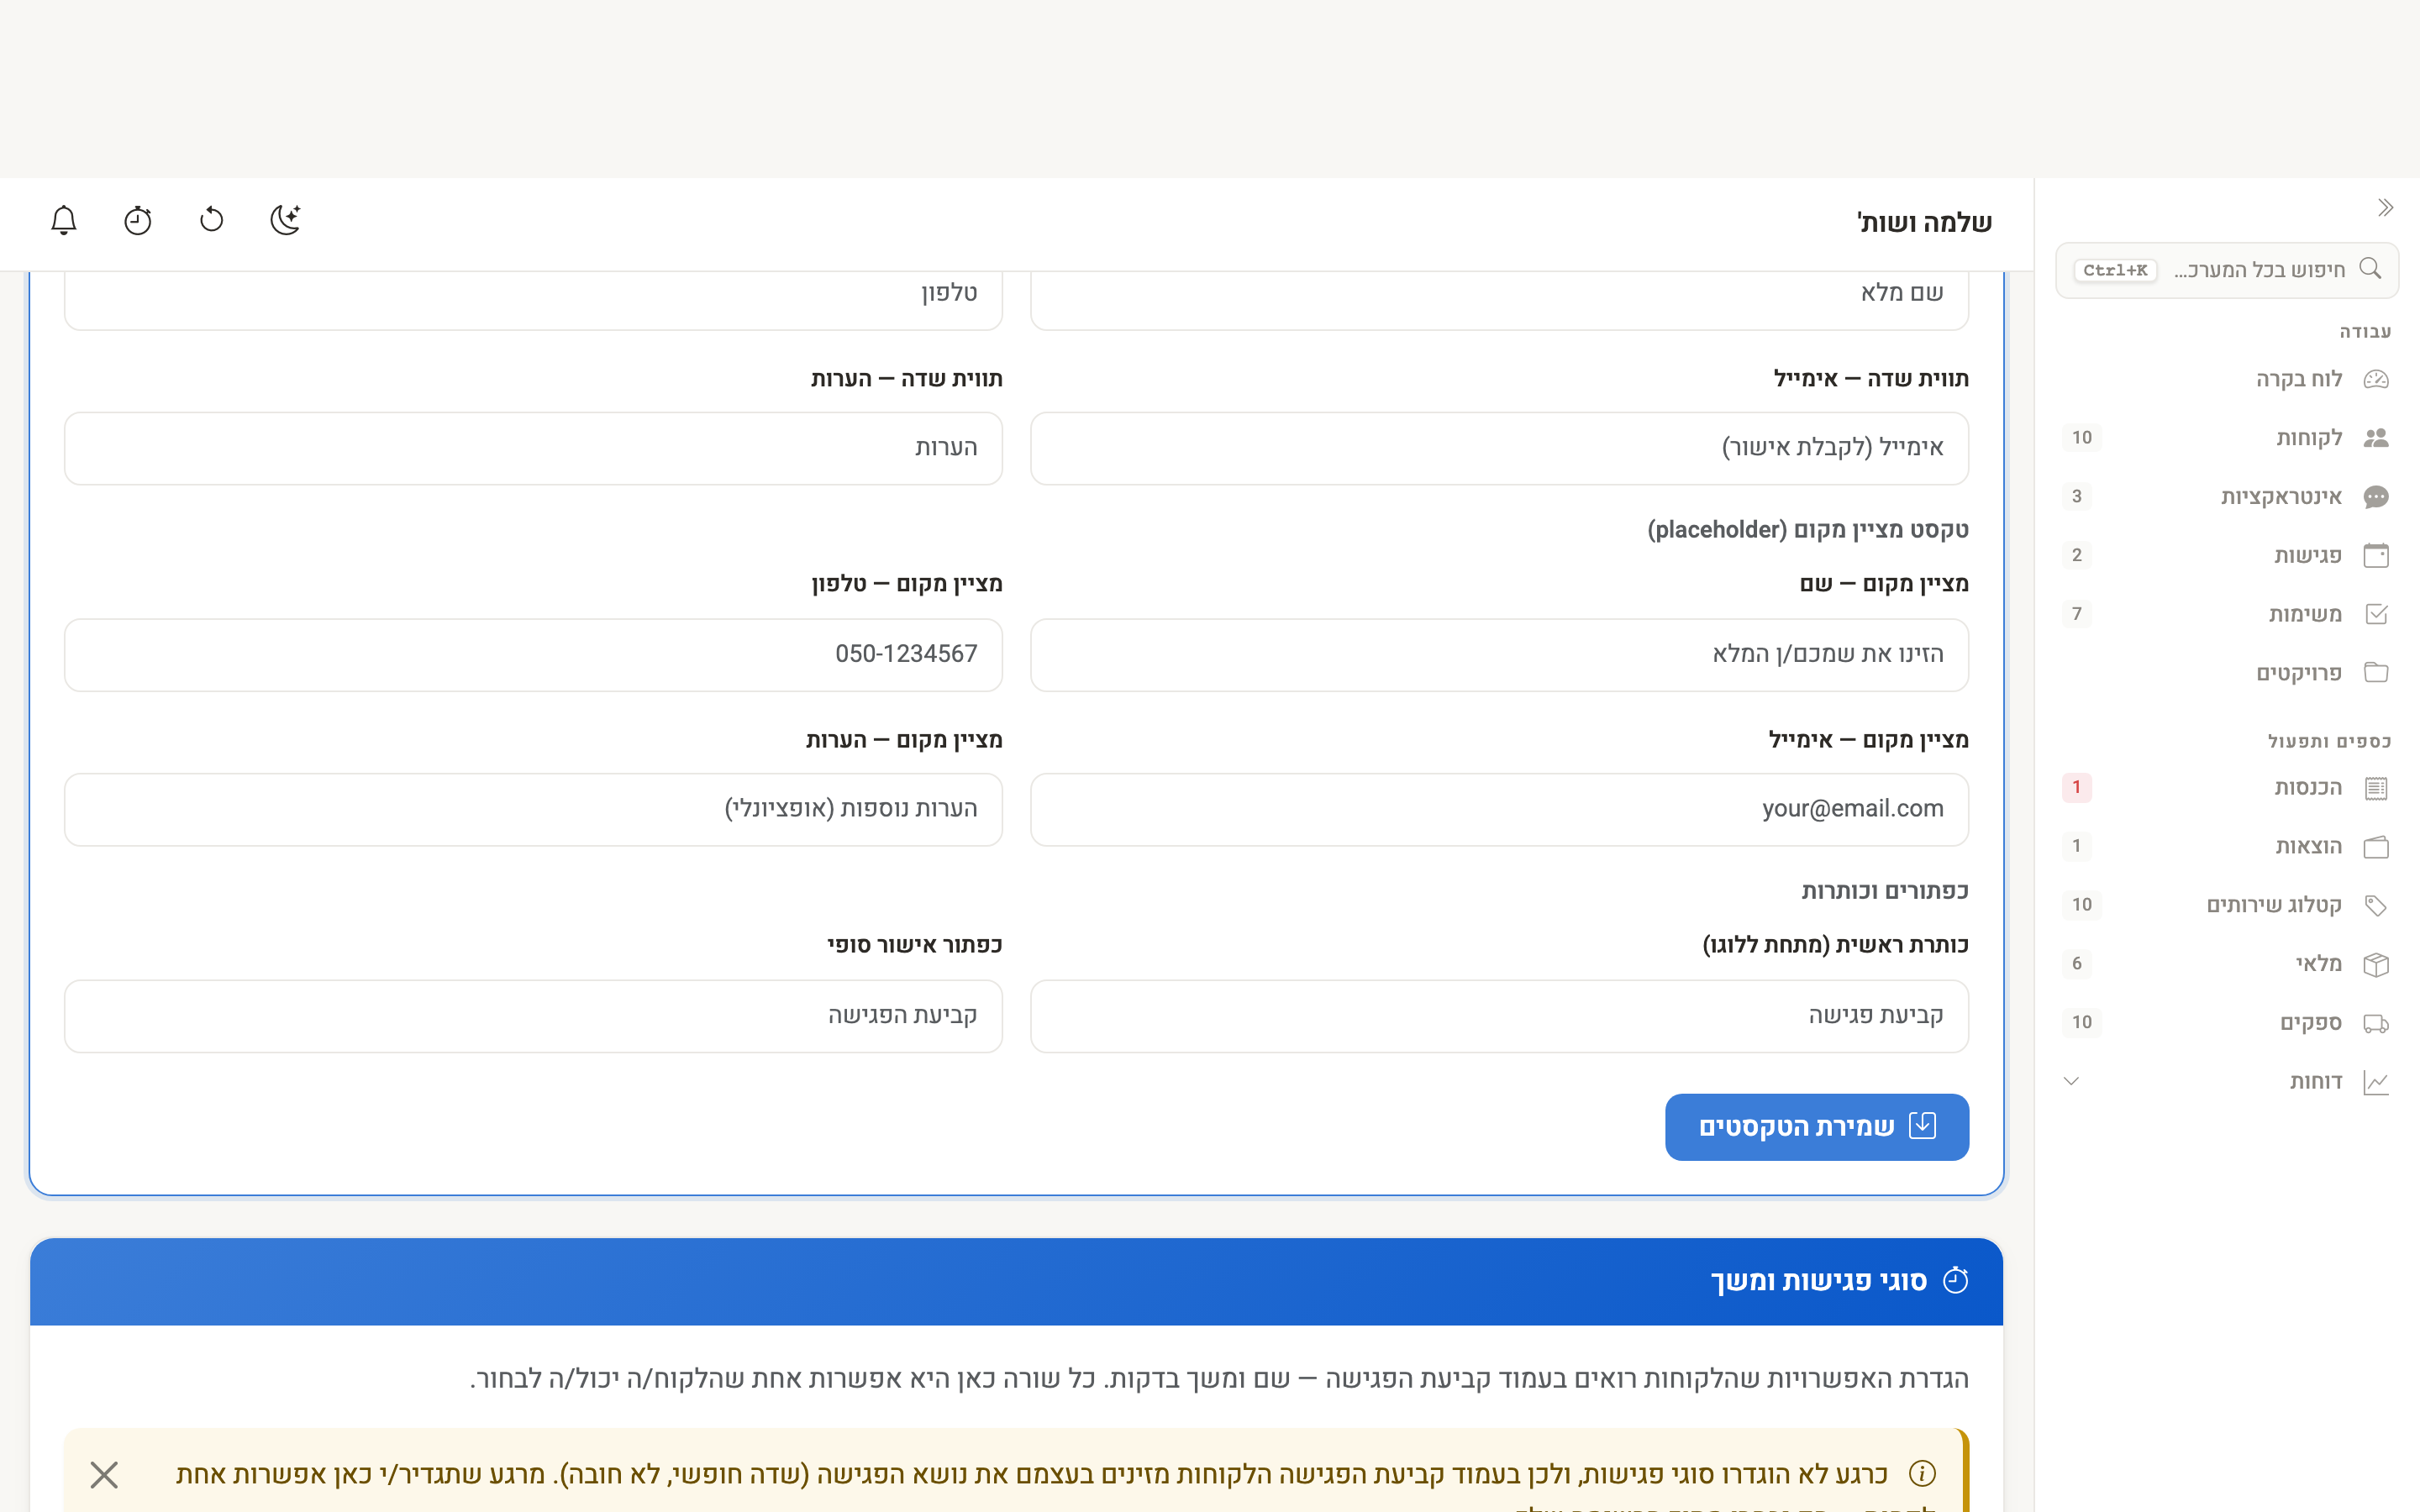
Task: Collapse the sidebar with double chevron
Action: point(2386,208)
